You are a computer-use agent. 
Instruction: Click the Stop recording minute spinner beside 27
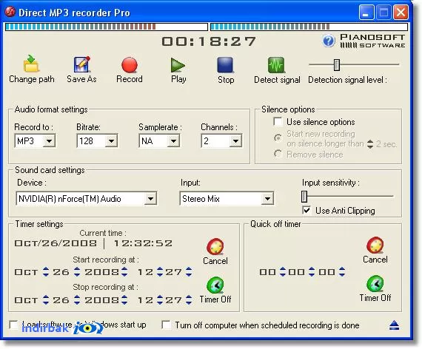[189, 299]
